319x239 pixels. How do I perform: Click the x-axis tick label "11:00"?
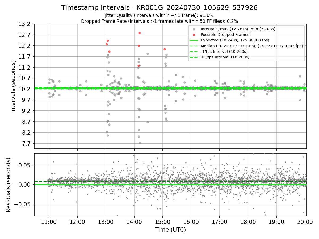(x=49, y=222)
